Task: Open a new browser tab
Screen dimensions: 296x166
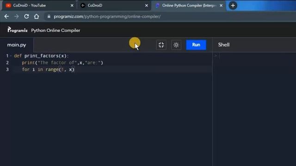Action: point(233,6)
